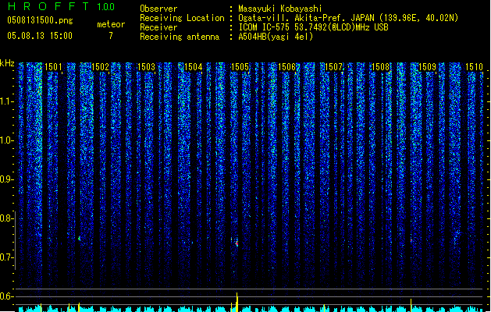Click the red meteor echo near 1505

(x=237, y=243)
